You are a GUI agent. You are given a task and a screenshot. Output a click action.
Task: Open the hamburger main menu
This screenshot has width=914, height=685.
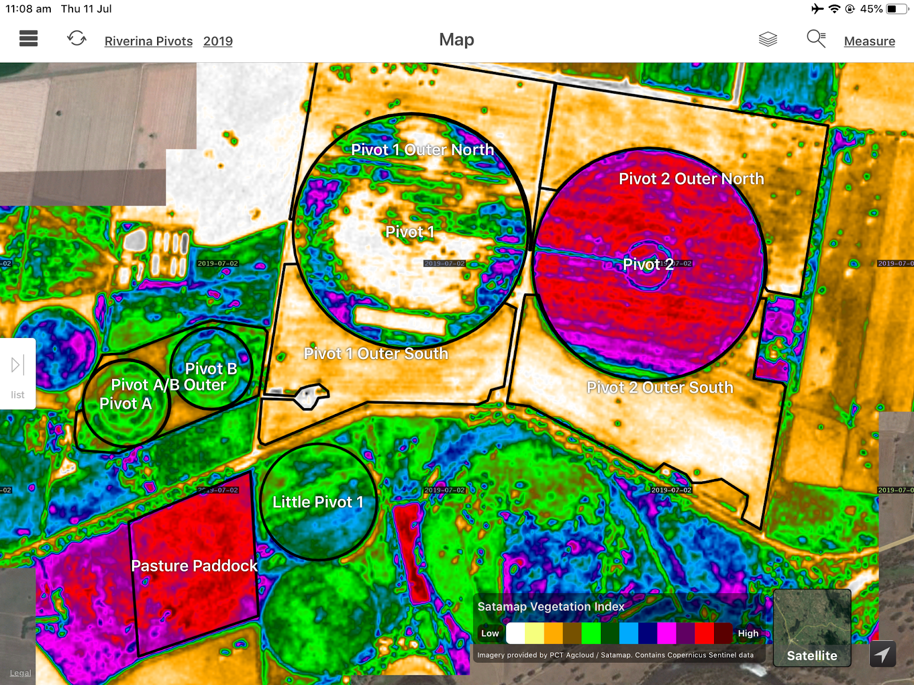pos(28,39)
